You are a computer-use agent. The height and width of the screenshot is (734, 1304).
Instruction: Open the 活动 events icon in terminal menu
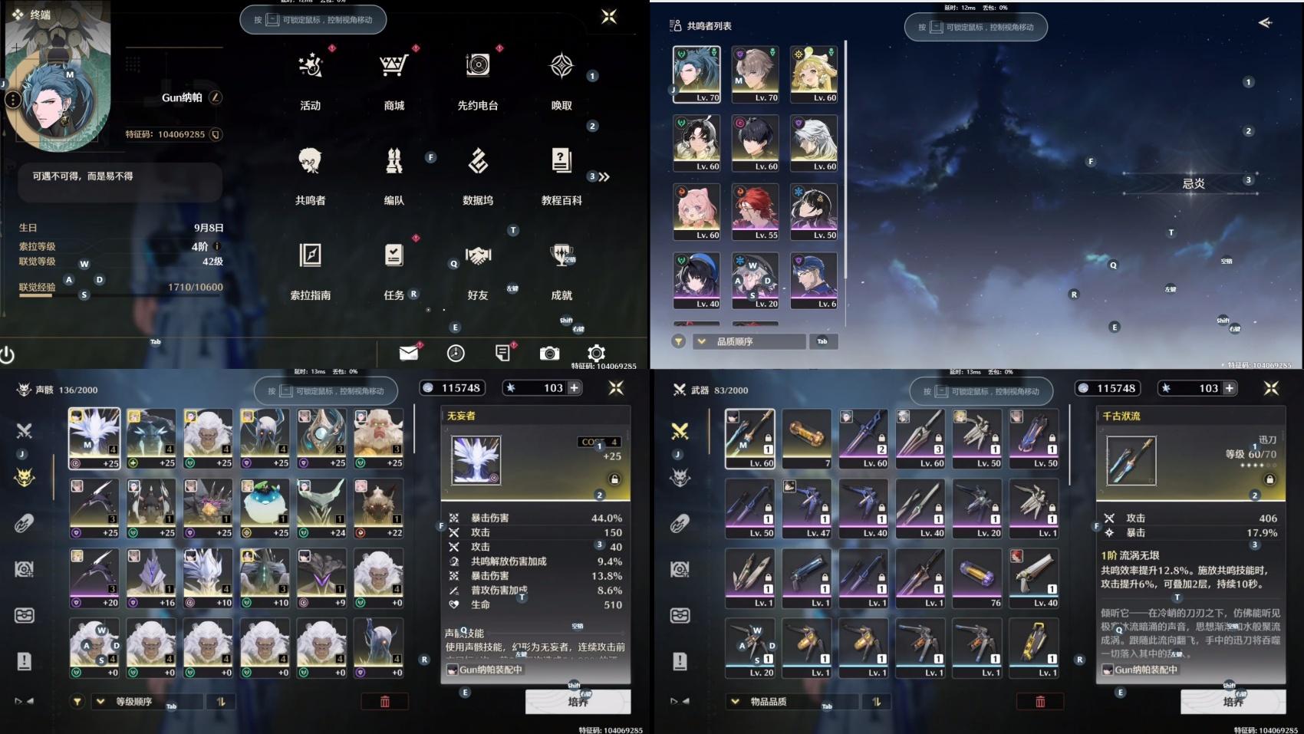click(311, 66)
